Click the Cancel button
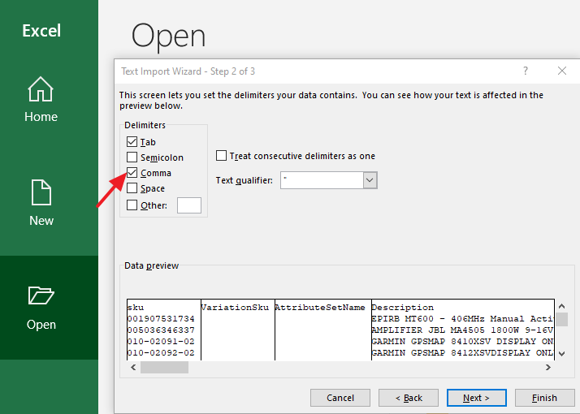This screenshot has width=580, height=414. (x=340, y=398)
